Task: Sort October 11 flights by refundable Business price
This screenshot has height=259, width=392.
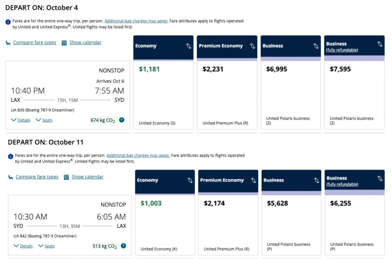Action: coord(380,179)
